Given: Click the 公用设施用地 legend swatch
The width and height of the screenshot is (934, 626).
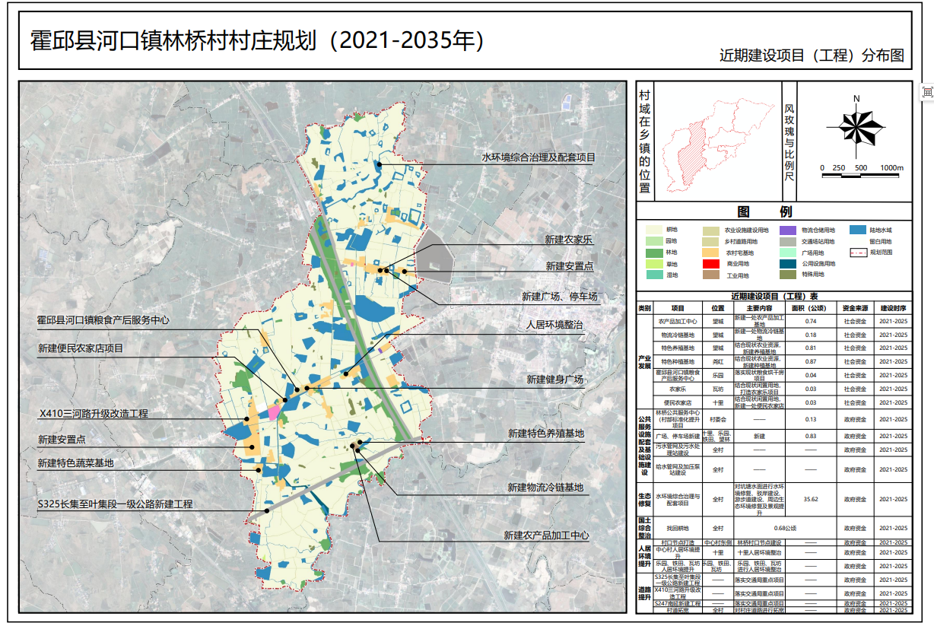Looking at the screenshot, I should (787, 264).
